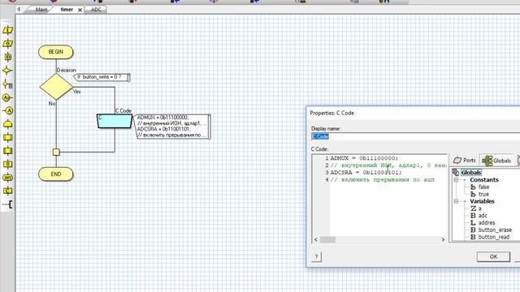
Task: Select the Comment bracket toolbox icon
Action: pyautogui.click(x=8, y=204)
